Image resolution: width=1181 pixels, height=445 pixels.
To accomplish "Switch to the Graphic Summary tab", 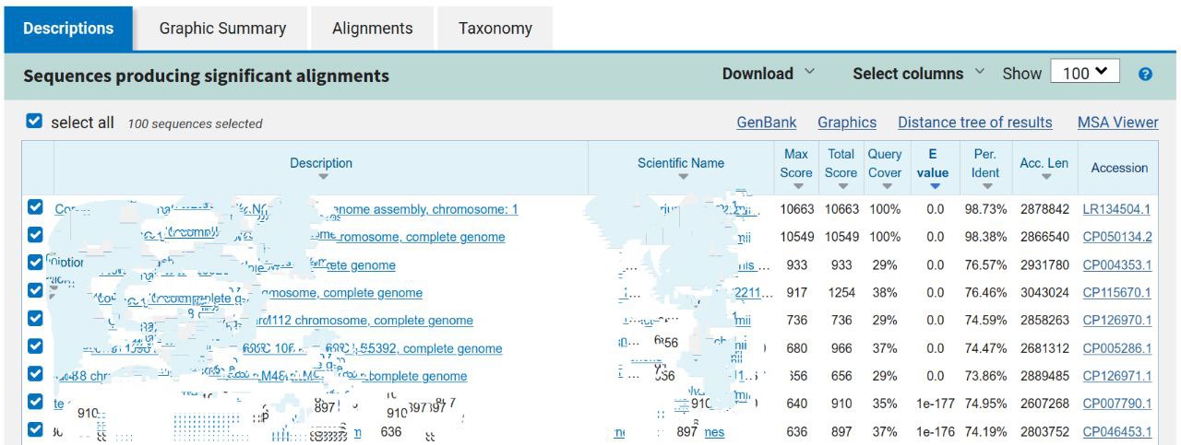I will click(222, 29).
